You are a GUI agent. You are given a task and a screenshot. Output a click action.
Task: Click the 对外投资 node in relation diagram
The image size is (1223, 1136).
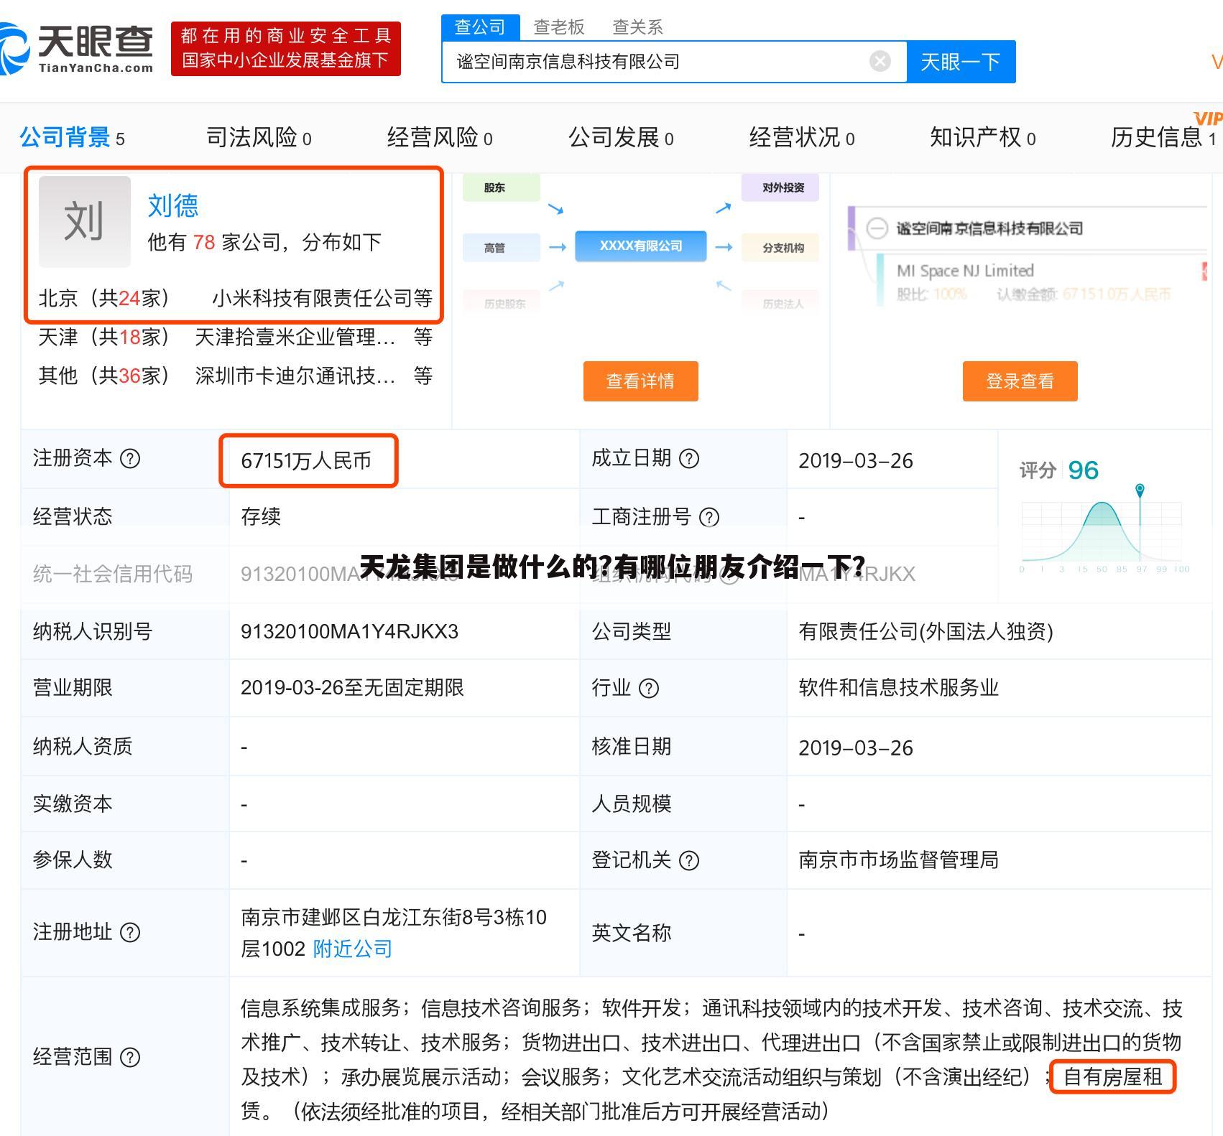click(x=780, y=188)
